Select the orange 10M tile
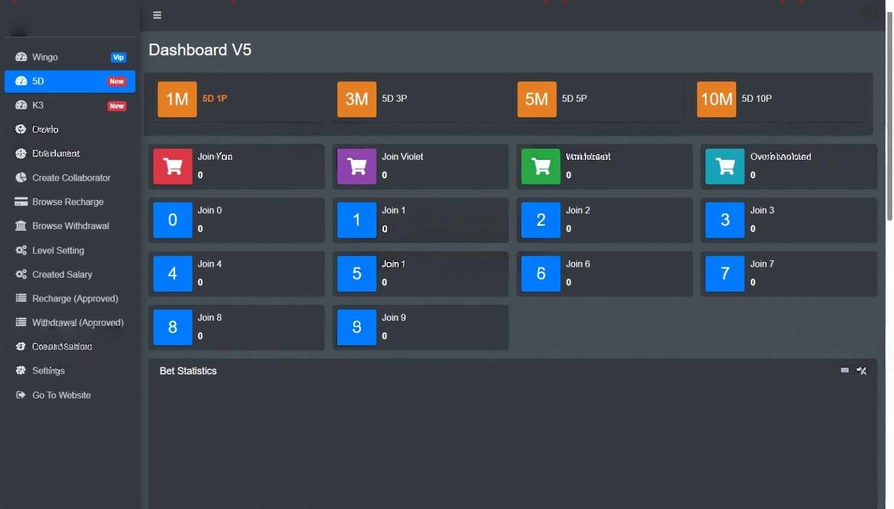The image size is (894, 509). pos(716,99)
